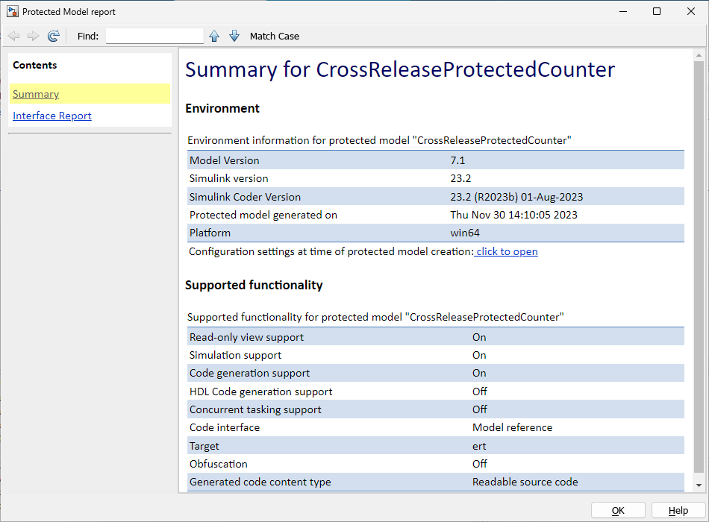
Task: Toggle the Match Case search option
Action: (x=272, y=36)
